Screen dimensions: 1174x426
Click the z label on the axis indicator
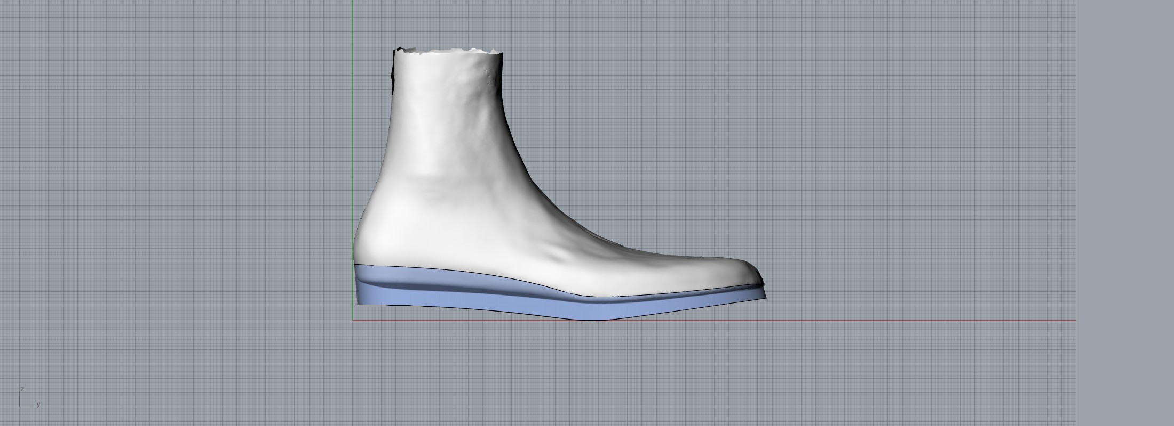[x=22, y=389]
